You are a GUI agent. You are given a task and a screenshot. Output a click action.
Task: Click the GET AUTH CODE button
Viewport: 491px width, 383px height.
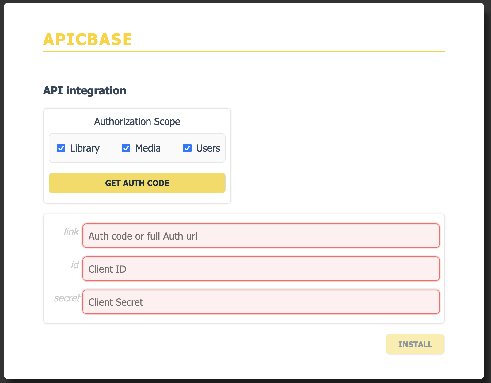pyautogui.click(x=137, y=183)
